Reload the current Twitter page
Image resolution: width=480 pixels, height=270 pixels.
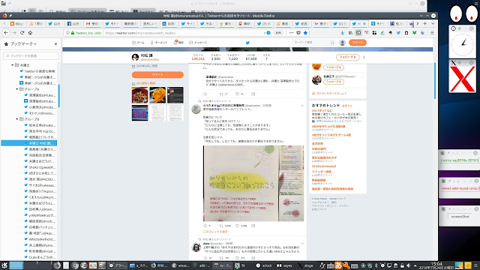pos(22,33)
